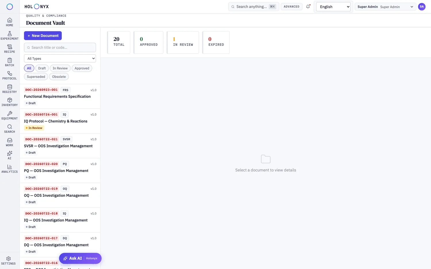Click the SVSR type tag
The image size is (431, 269).
click(66, 139)
